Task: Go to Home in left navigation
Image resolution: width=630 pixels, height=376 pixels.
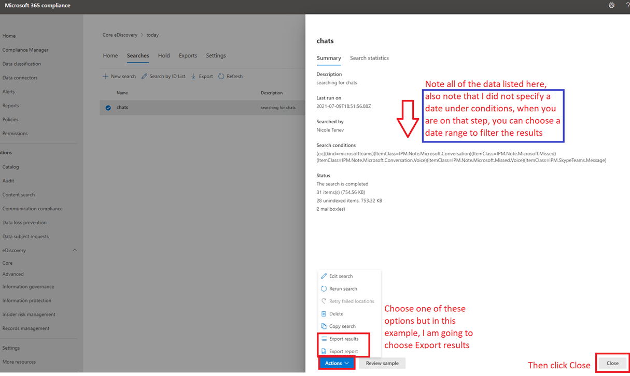Action: pyautogui.click(x=9, y=36)
